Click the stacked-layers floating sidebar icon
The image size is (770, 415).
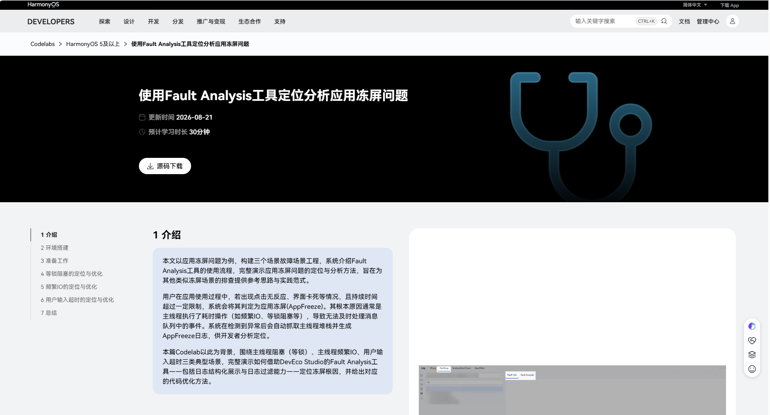pos(752,355)
